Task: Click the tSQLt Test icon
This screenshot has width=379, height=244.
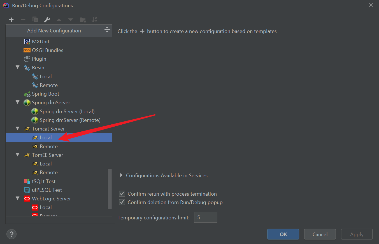Action: (x=27, y=181)
